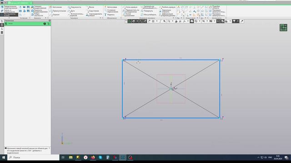
Task: Open the dropdown arrow next to zoom magnifier
Action: coord(172,21)
